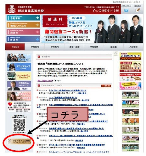Screen dimensions: 146x156
Task: Select the HOME tab
Action: click(15, 47)
